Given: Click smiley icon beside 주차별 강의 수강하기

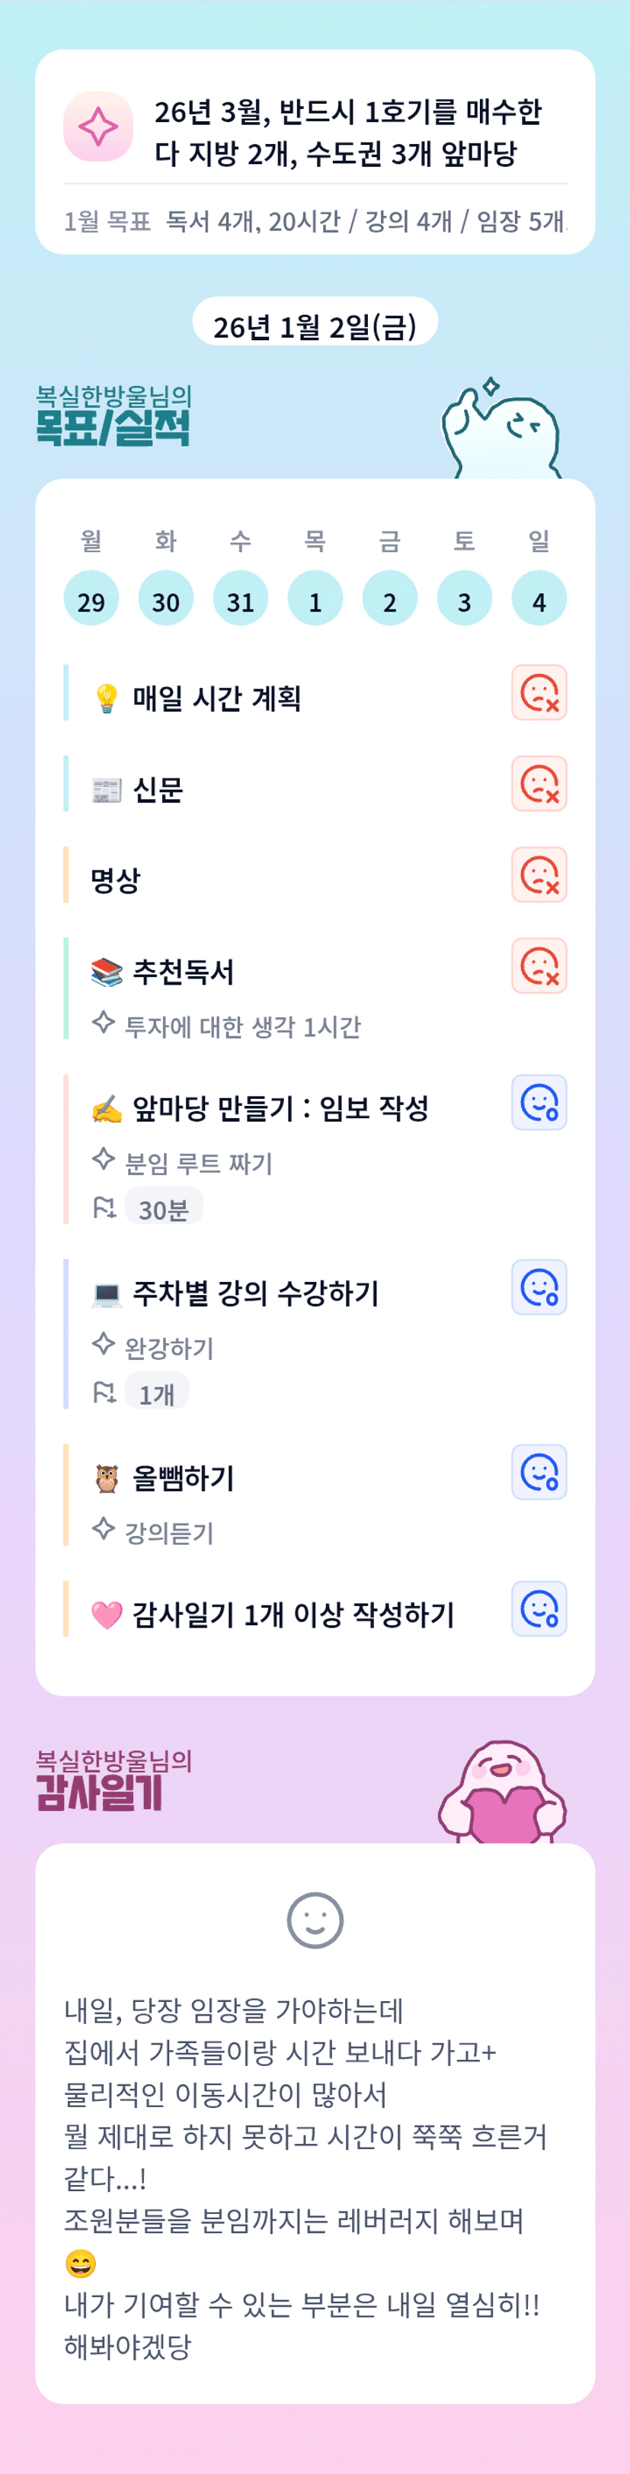Looking at the screenshot, I should click(539, 1287).
